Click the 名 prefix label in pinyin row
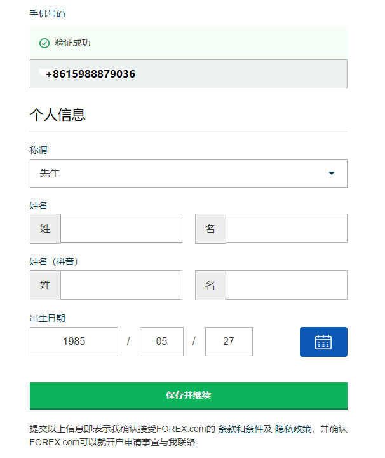This screenshot has height=458, width=385. tap(210, 285)
